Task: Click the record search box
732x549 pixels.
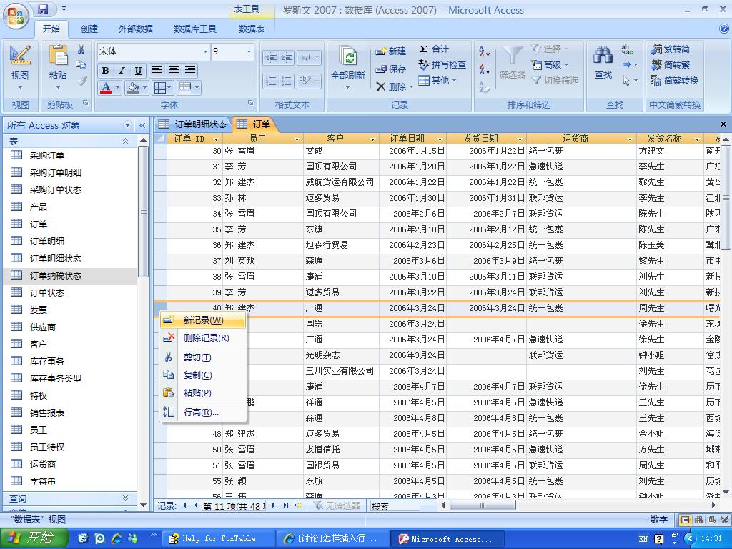Action: click(x=395, y=505)
